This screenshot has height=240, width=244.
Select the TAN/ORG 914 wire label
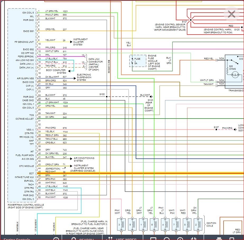point(56,66)
